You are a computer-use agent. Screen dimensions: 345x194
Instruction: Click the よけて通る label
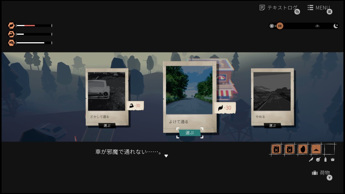(178, 122)
